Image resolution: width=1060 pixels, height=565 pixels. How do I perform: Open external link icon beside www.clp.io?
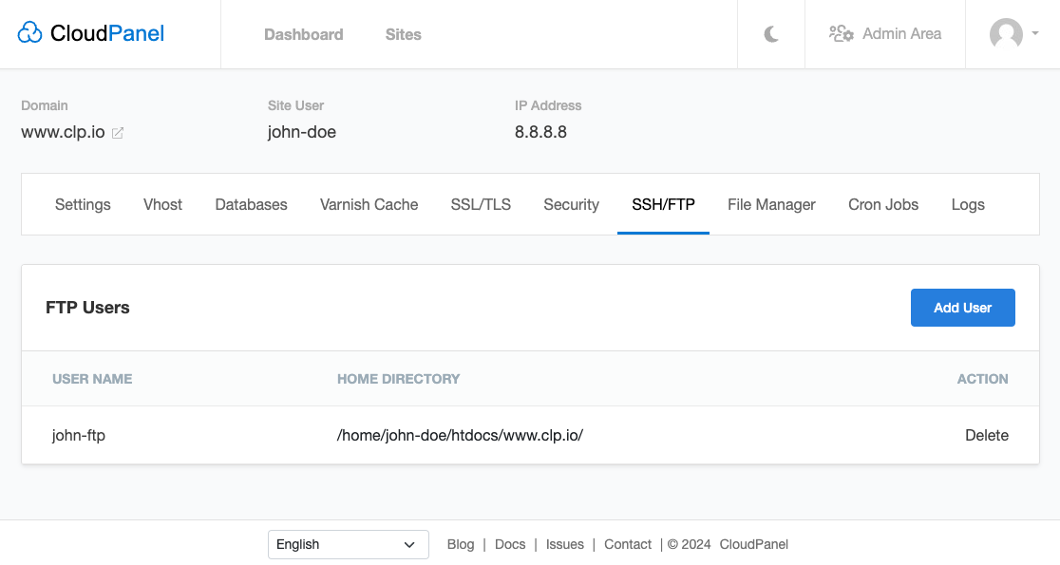(118, 133)
